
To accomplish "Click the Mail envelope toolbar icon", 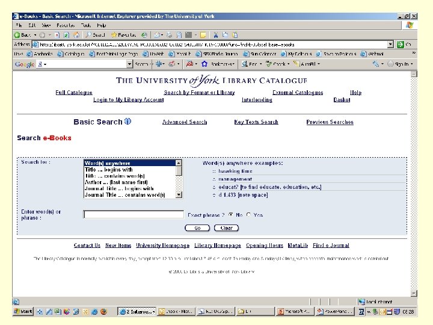I will point(157,35).
